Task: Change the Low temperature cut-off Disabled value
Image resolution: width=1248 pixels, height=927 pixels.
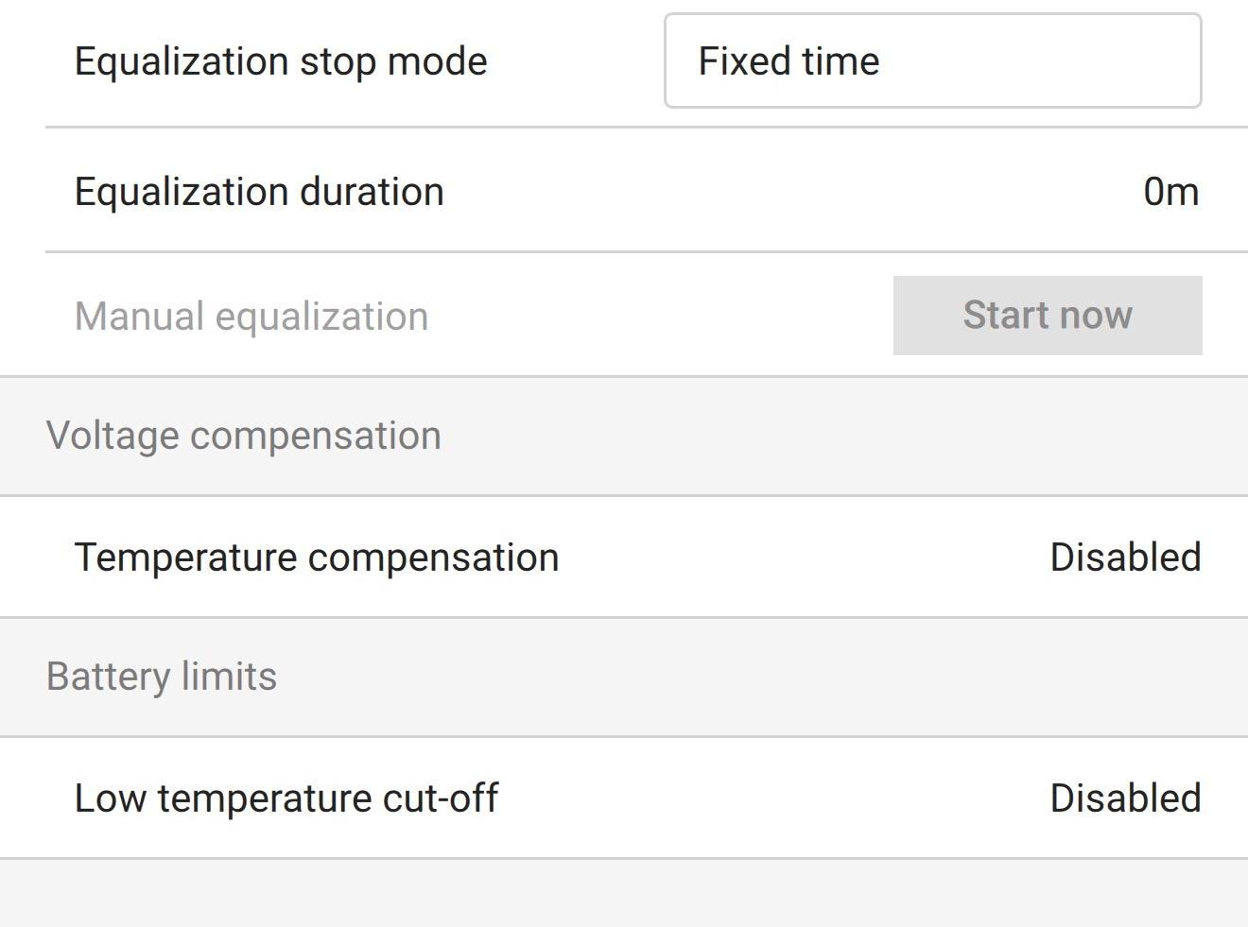Action: click(1125, 798)
